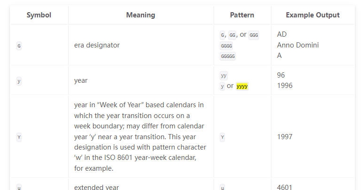Viewport: 362px width, 190px height.
Task: Click the GGGG pattern code
Action: click(226, 46)
